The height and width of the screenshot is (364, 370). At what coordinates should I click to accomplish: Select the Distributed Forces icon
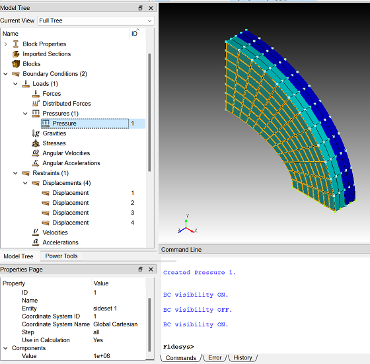[x=36, y=104]
